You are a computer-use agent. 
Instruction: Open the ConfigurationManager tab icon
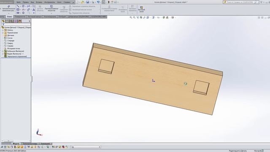pyautogui.click(x=11, y=21)
